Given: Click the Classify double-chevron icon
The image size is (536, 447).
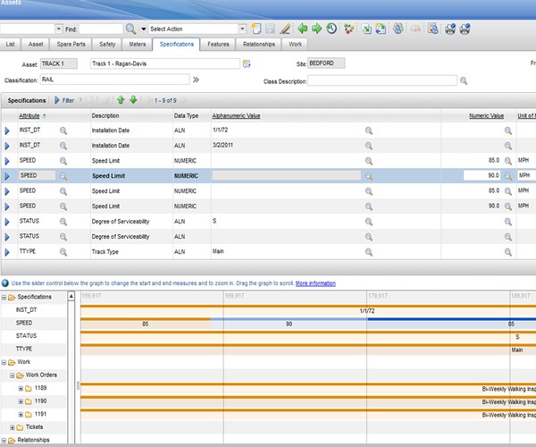Looking at the screenshot, I should pyautogui.click(x=196, y=80).
